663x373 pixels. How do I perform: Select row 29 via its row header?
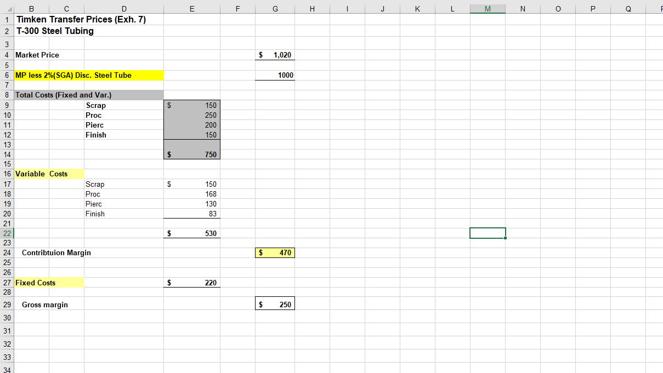(x=7, y=304)
